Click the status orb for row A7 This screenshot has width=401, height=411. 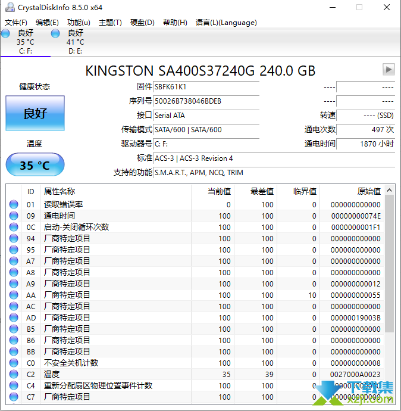pos(14,261)
